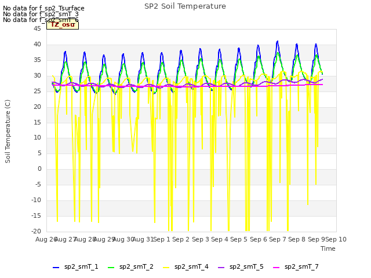Image resolution: width=371 pixels, height=278 pixels.
Task: Click the magenta sp2_smT_7 legend swatch
Action: point(276,268)
